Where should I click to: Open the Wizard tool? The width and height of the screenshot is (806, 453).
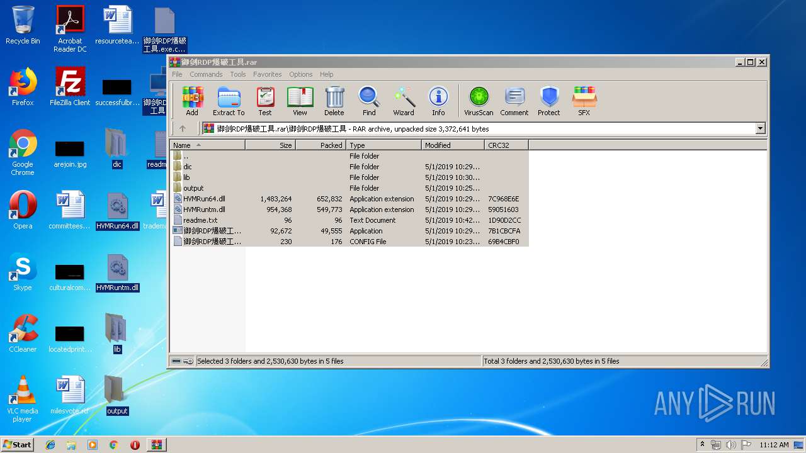404,101
